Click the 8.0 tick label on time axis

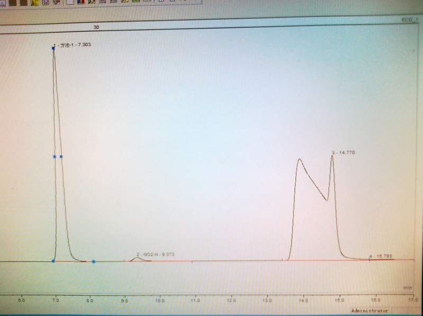(90, 300)
